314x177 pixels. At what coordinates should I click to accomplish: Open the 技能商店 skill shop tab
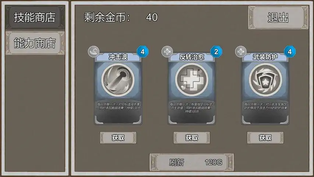(35, 17)
